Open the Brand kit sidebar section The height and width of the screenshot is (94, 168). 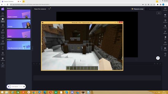[3, 65]
